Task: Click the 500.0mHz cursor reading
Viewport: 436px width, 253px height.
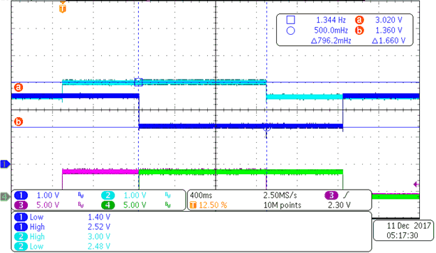Action: click(x=331, y=30)
